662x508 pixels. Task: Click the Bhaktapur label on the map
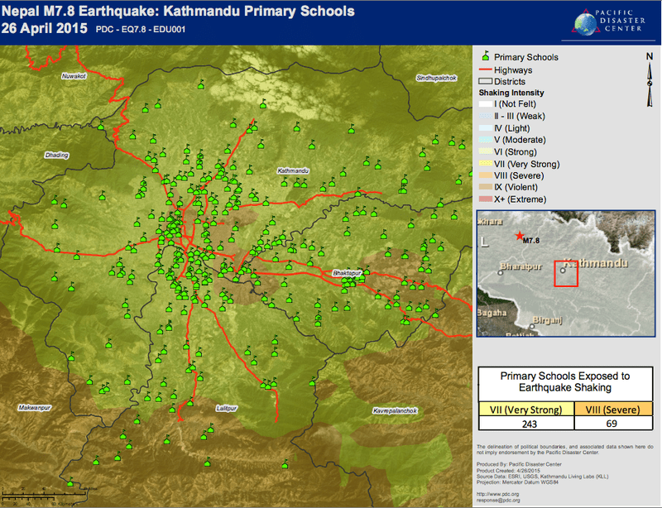pos(348,271)
